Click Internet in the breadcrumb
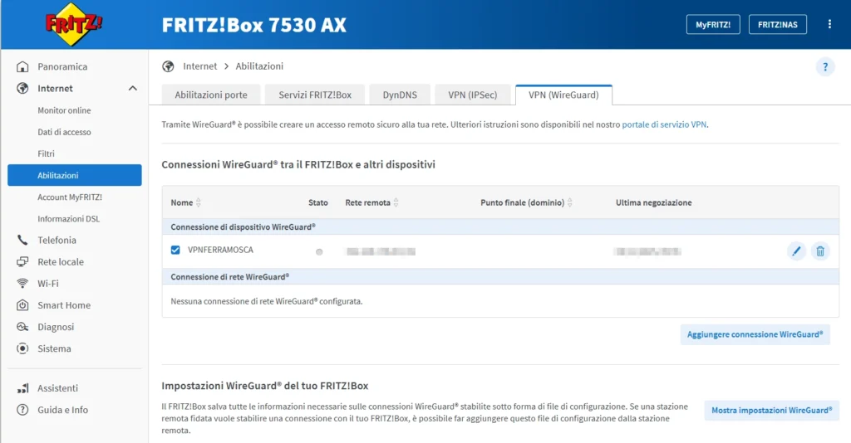 point(199,66)
